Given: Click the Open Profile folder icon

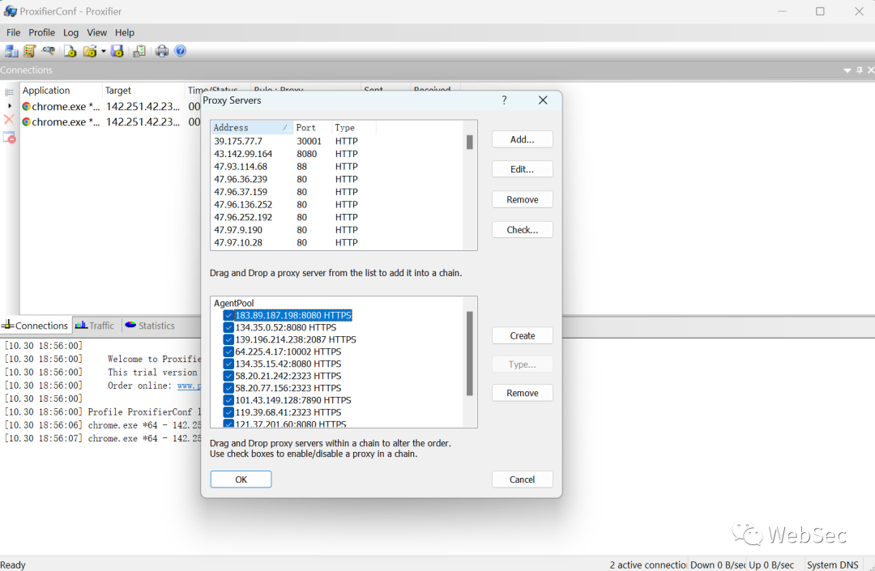Looking at the screenshot, I should pyautogui.click(x=89, y=51).
